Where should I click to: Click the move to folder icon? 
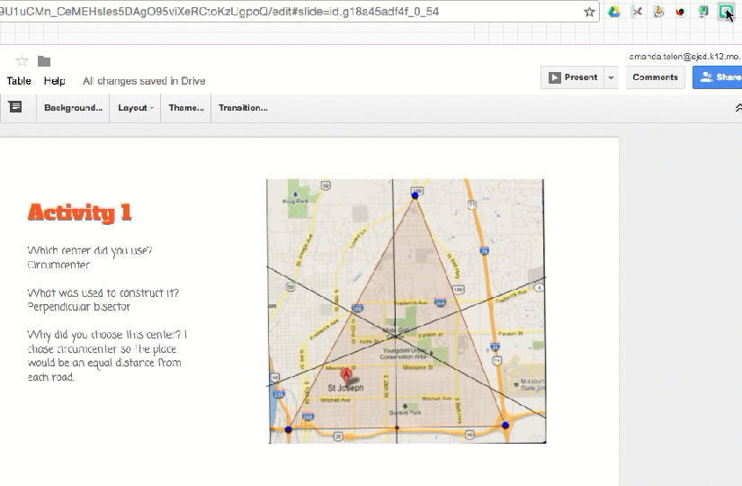[44, 61]
